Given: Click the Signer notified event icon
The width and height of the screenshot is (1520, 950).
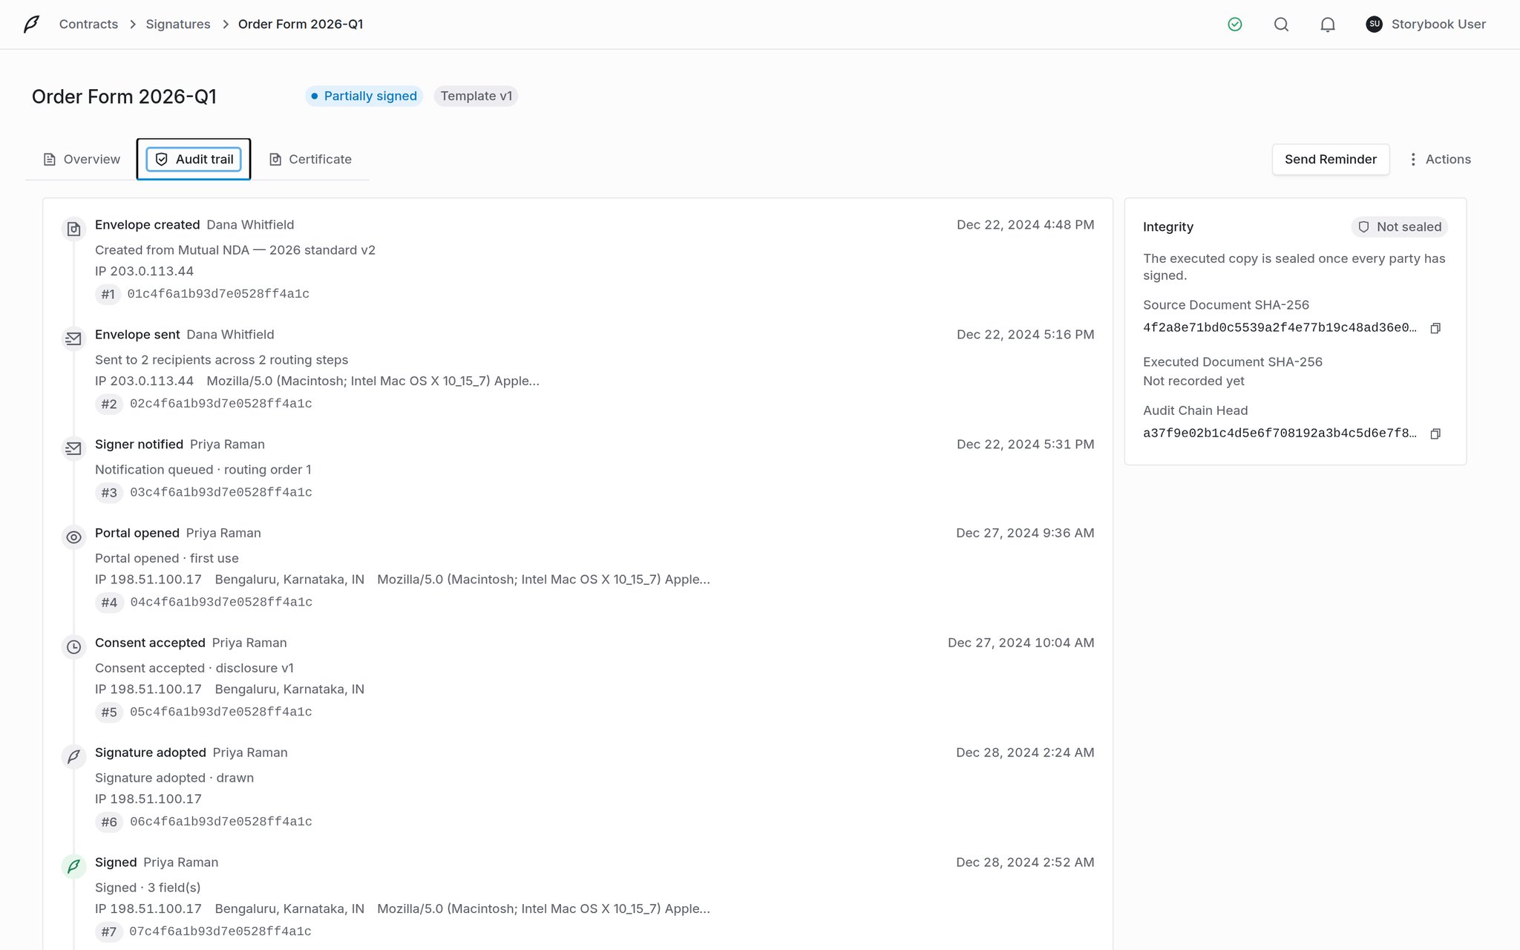Looking at the screenshot, I should click(73, 449).
